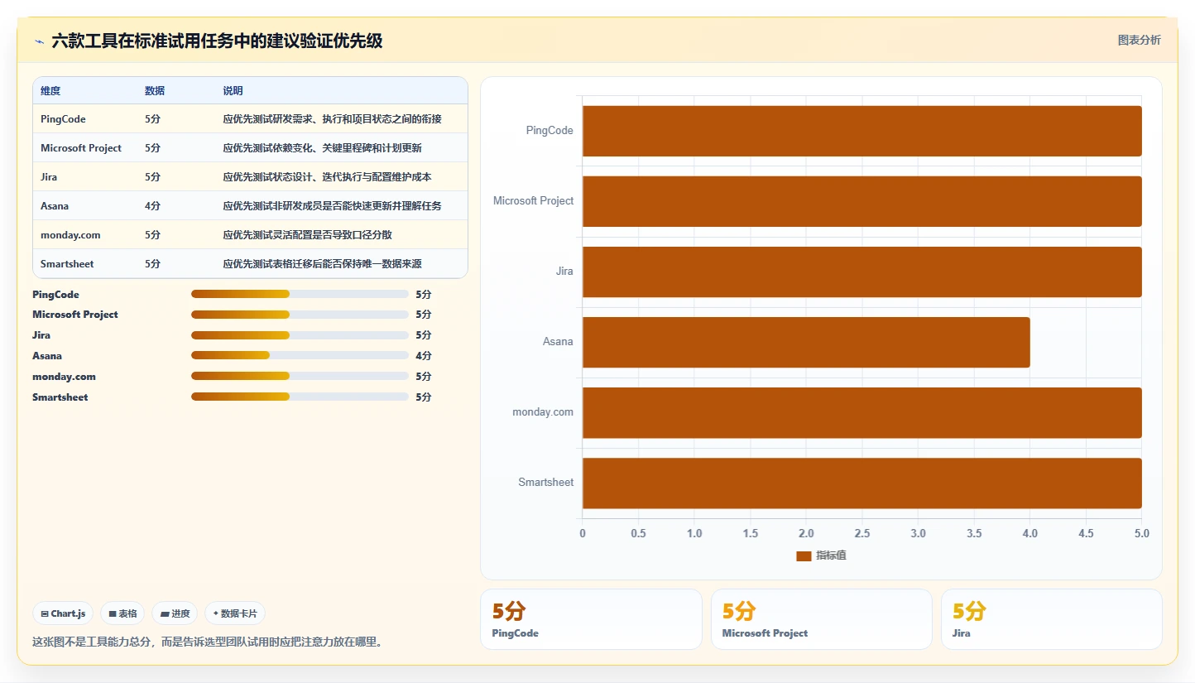Click 应优先测试表格迁移后能否保持唯一数据来源 description
The image size is (1195, 683).
click(x=322, y=264)
